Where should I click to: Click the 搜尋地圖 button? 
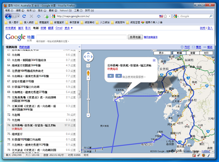[135, 37]
